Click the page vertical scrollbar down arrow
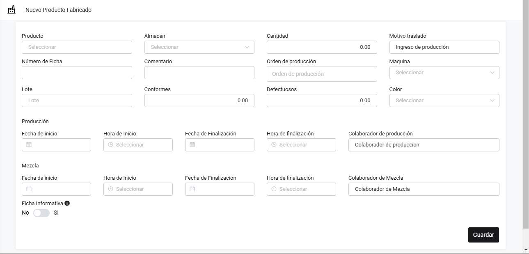The image size is (529, 254). click(x=526, y=249)
